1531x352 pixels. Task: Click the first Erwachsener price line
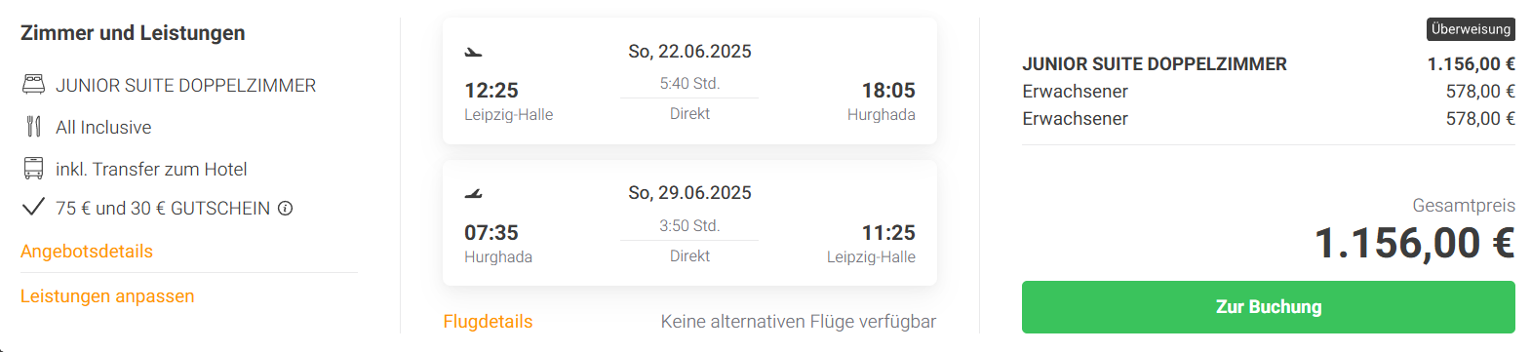1268,91
